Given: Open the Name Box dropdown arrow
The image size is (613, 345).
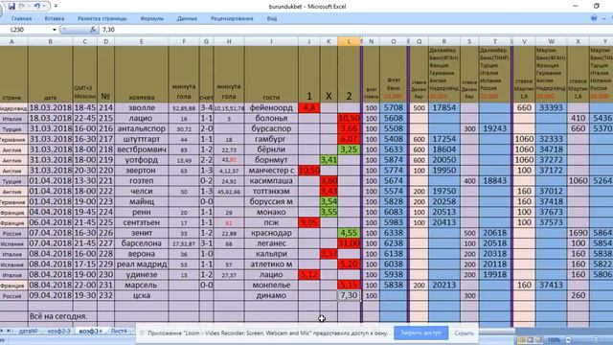Looking at the screenshot, I should pyautogui.click(x=54, y=30).
